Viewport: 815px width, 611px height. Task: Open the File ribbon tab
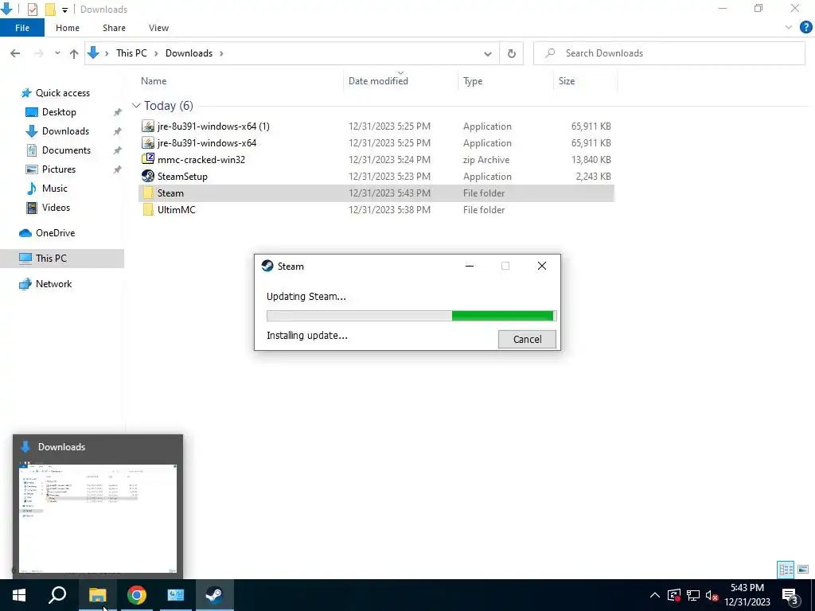(x=21, y=28)
